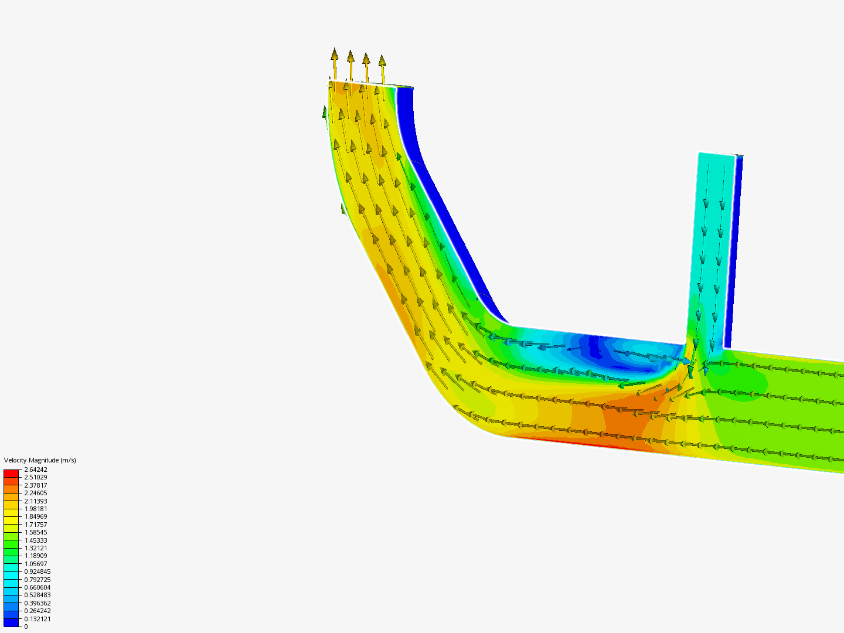Click the green swatch between 1.32121 and 1.18909
The height and width of the screenshot is (633, 844).
(11, 552)
